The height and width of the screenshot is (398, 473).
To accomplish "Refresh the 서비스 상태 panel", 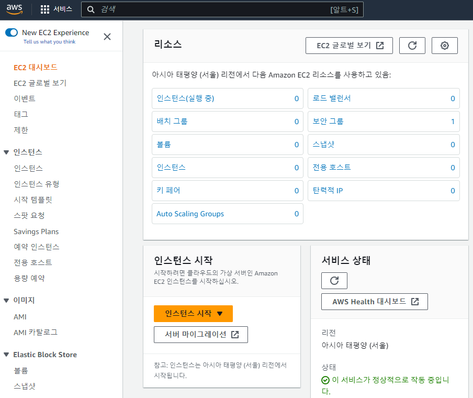I will tap(334, 281).
